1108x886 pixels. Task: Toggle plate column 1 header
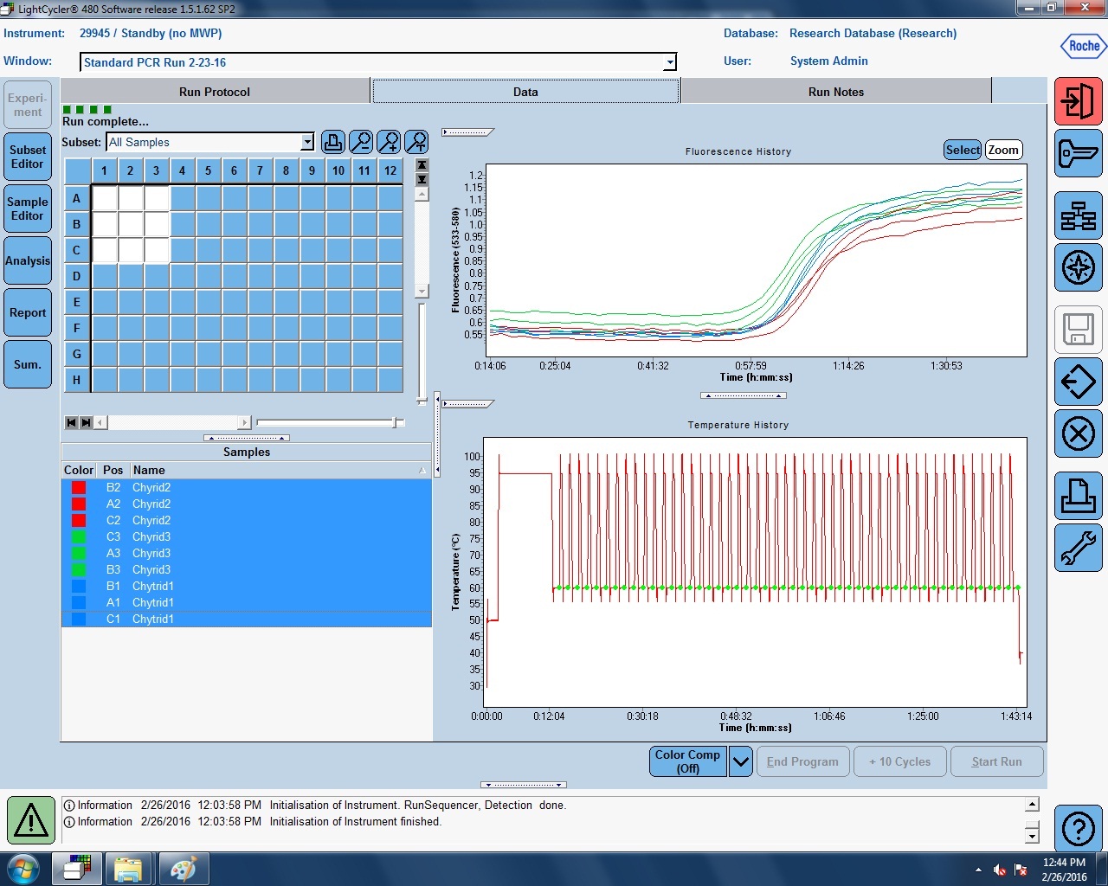[105, 170]
